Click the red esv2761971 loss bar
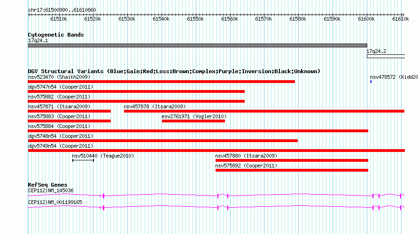Image resolution: width=418 pixels, height=234 pixels. [194, 121]
